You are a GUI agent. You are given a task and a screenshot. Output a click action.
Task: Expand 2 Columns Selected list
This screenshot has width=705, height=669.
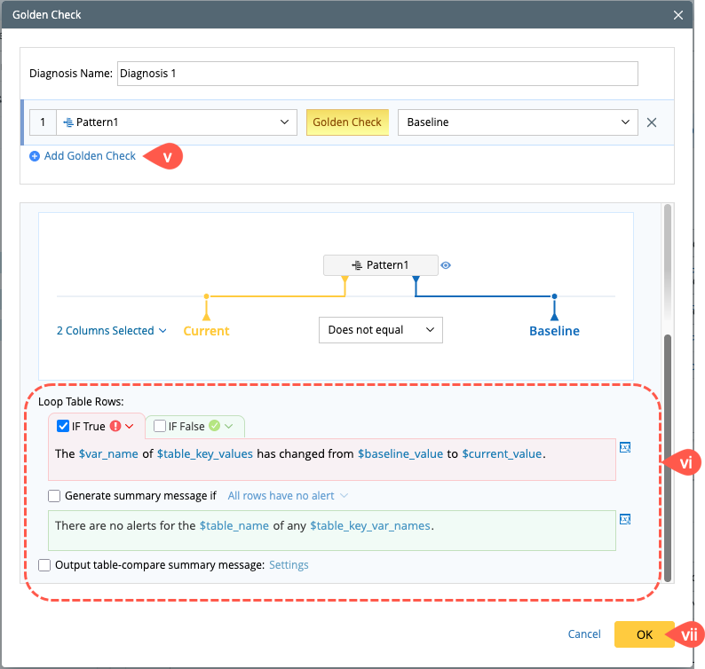pyautogui.click(x=112, y=331)
